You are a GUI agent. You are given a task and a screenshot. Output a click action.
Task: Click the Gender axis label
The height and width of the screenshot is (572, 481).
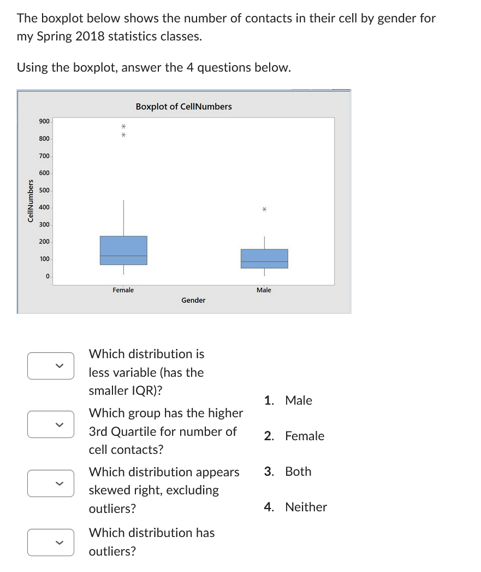click(193, 300)
